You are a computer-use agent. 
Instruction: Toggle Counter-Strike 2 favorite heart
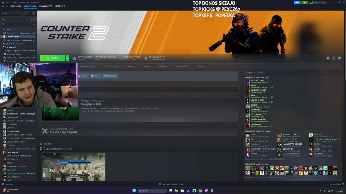coord(340,58)
